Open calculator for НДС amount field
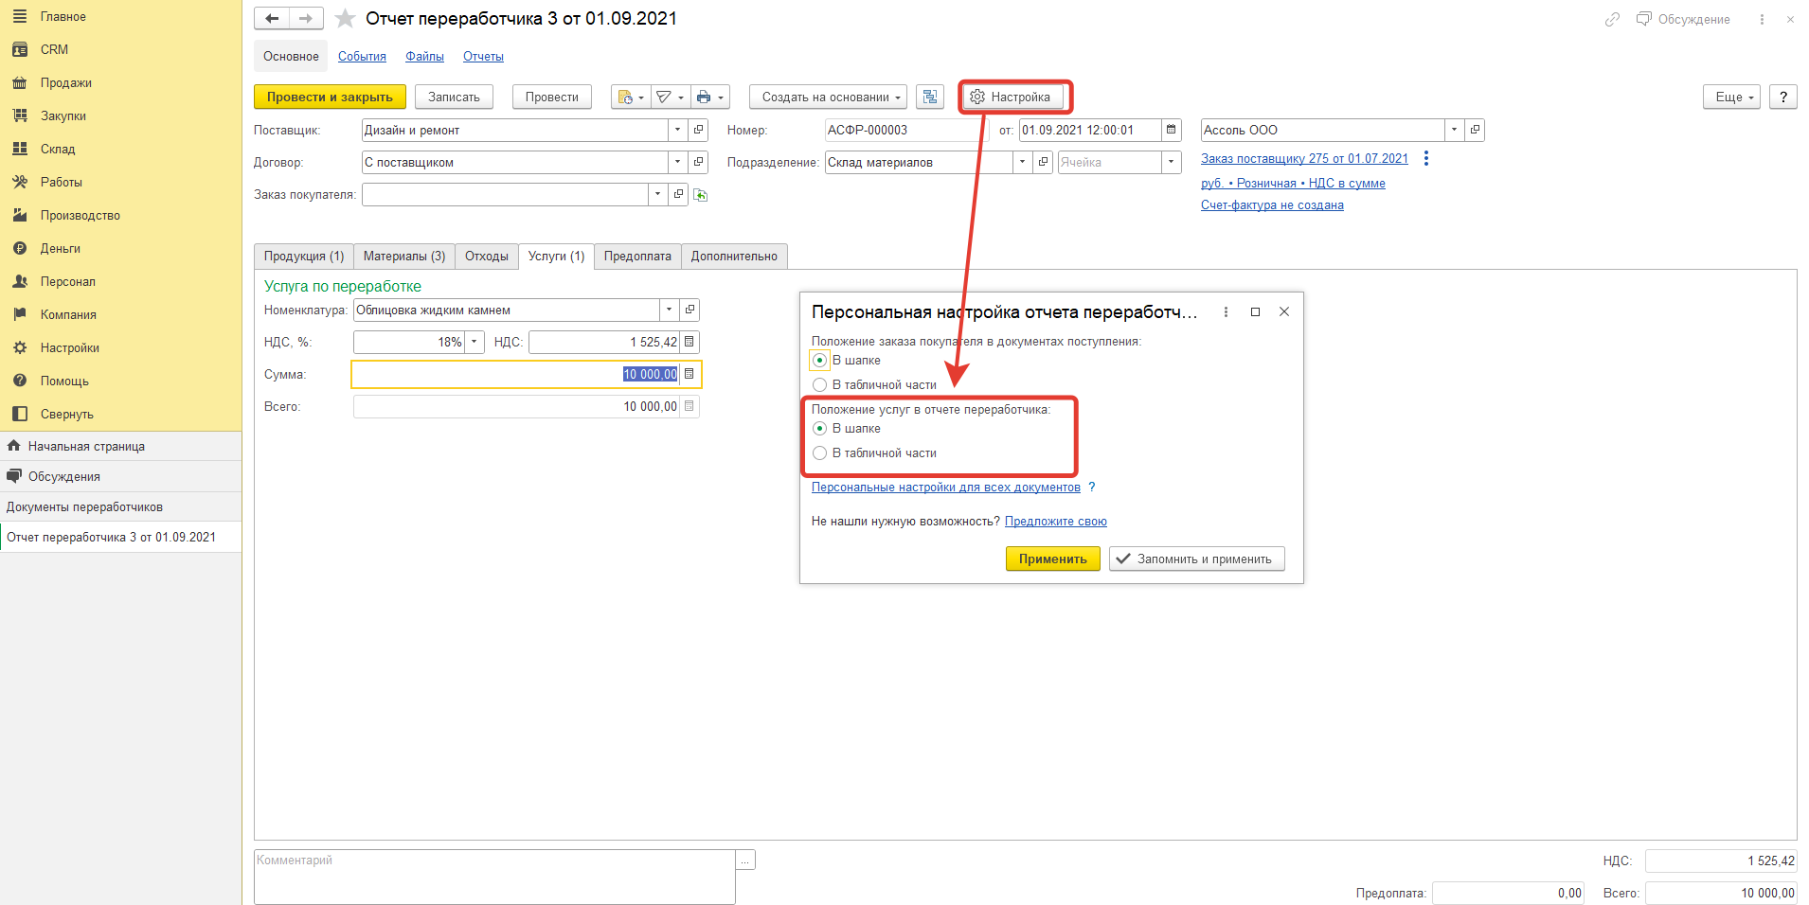This screenshot has width=1809, height=905. point(690,342)
